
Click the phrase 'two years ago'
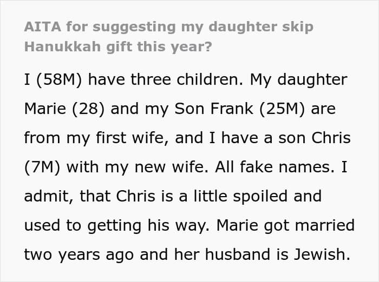[x=79, y=253]
